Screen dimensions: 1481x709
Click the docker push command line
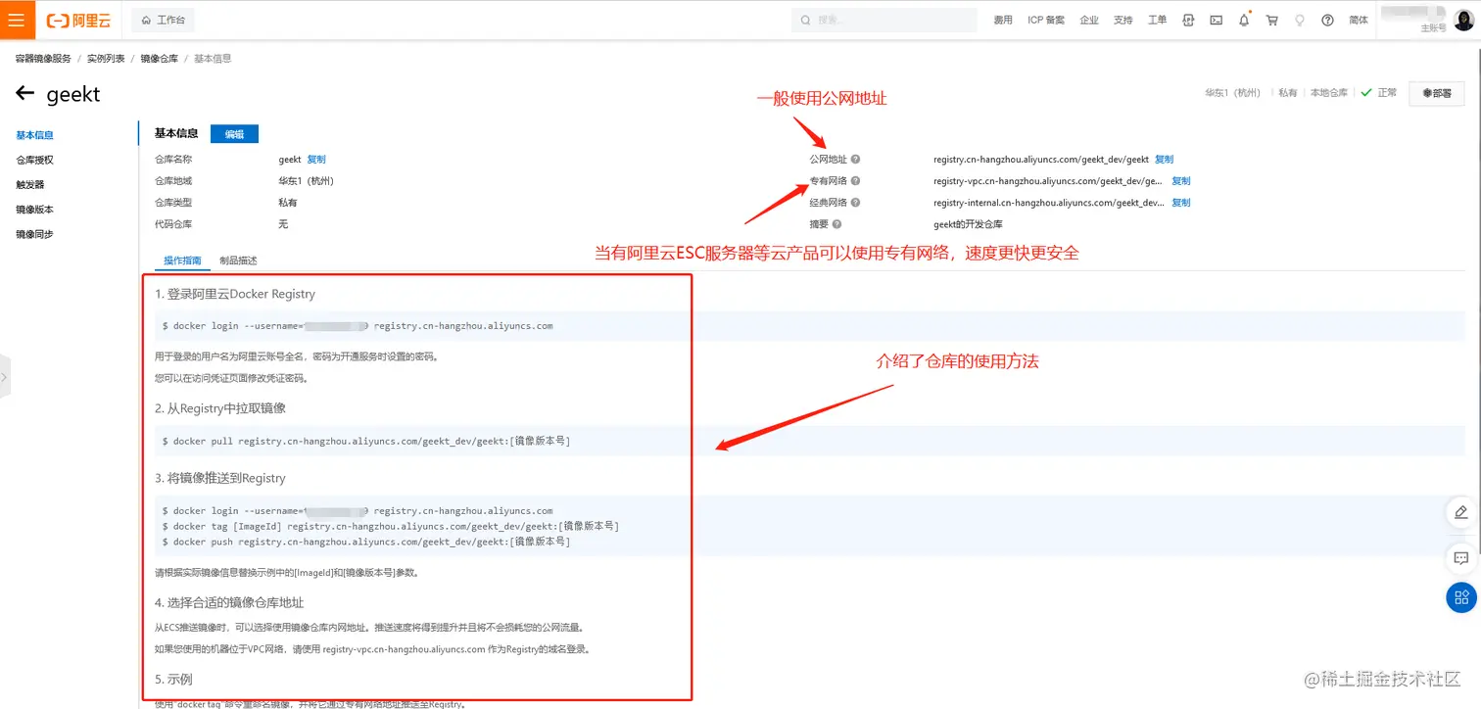(366, 542)
